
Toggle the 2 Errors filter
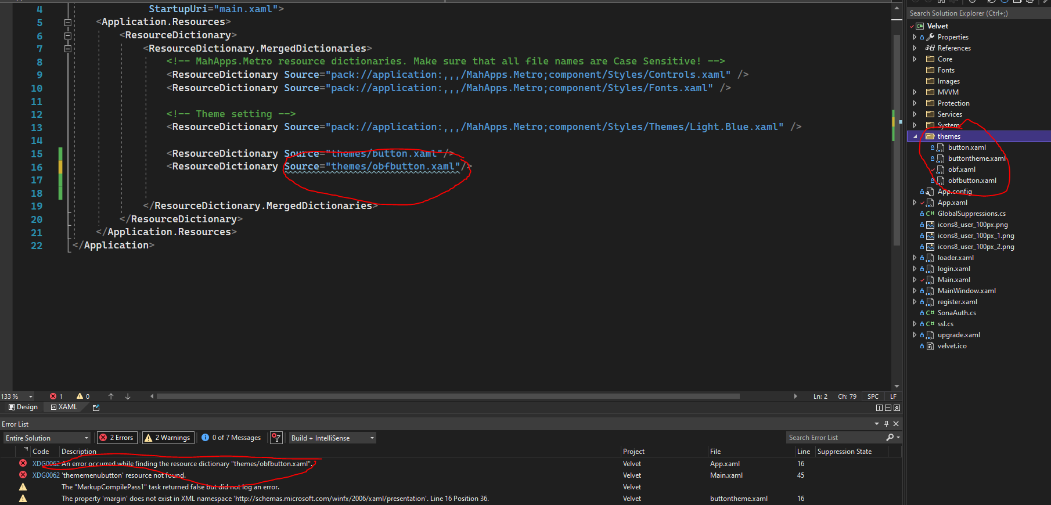pos(117,438)
